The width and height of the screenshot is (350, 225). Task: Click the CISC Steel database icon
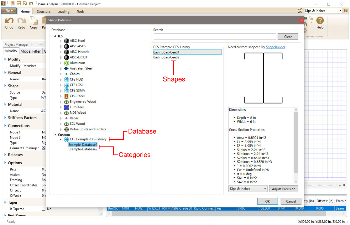66,96
